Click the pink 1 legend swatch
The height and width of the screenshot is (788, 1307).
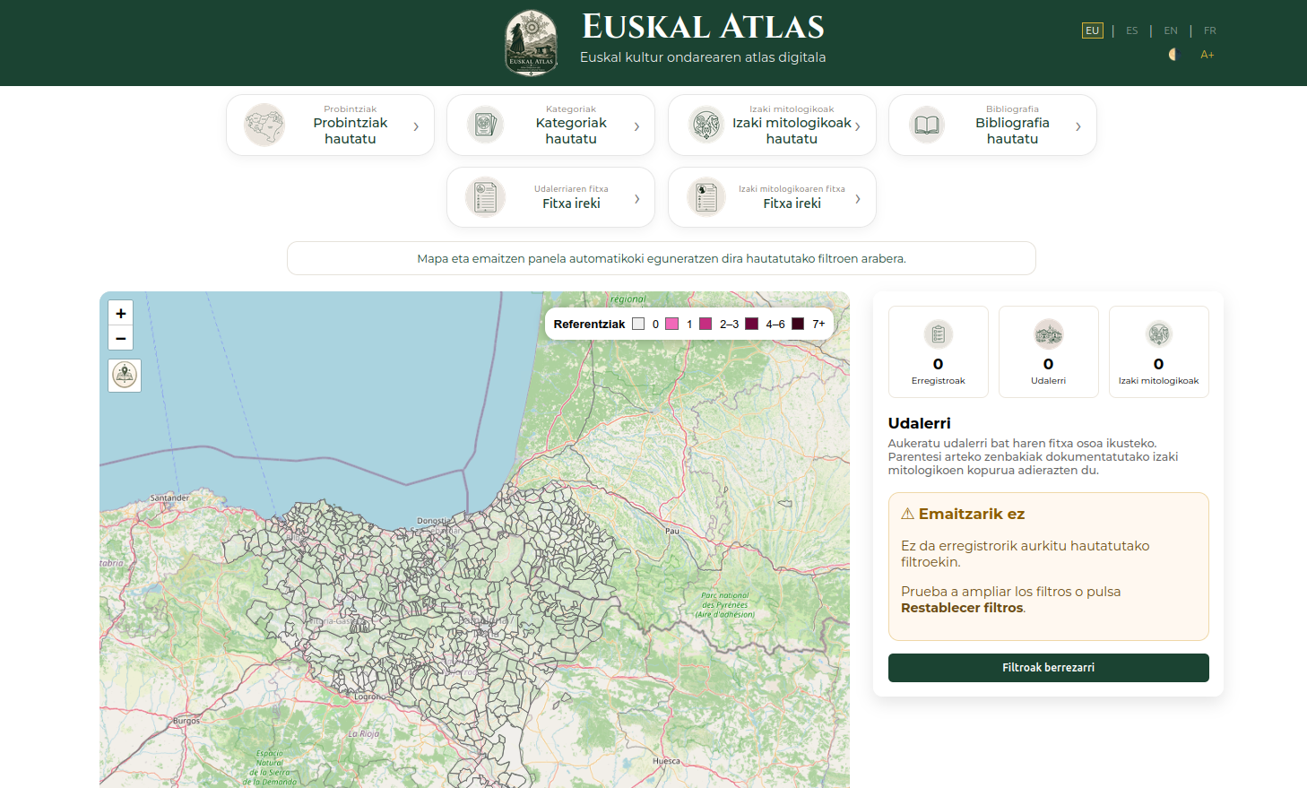[x=672, y=324]
